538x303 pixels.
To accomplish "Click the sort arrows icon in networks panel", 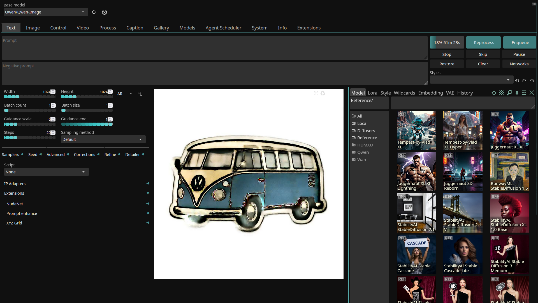I will [x=517, y=93].
